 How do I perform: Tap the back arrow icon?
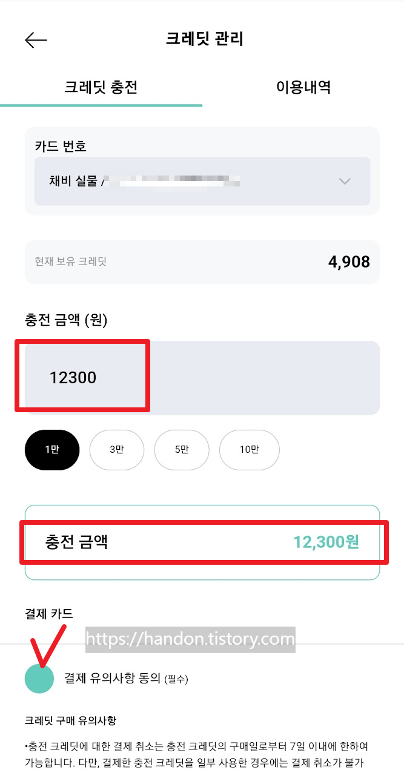point(36,40)
